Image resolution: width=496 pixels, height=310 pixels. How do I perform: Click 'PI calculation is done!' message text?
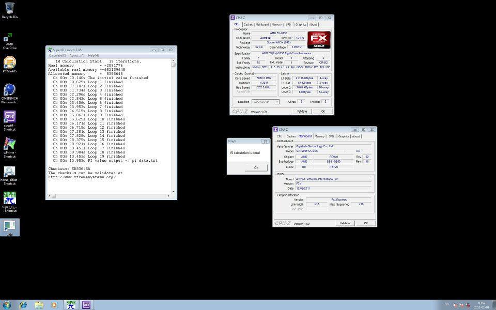coord(245,153)
